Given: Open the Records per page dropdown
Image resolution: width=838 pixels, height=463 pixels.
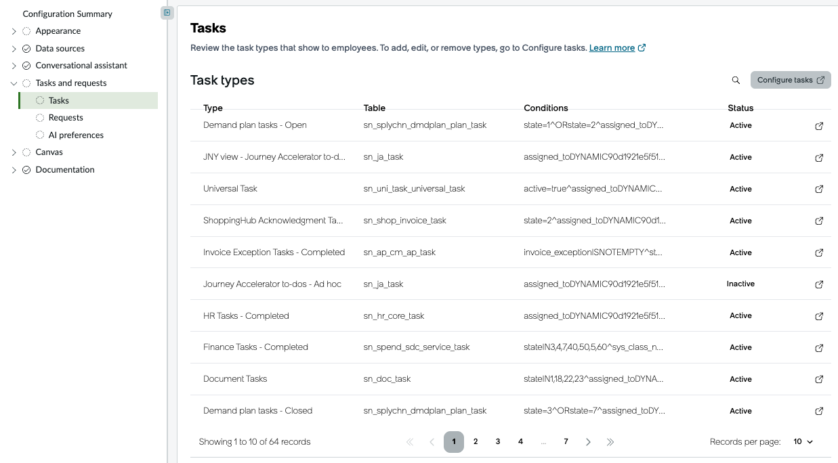Looking at the screenshot, I should pyautogui.click(x=803, y=442).
